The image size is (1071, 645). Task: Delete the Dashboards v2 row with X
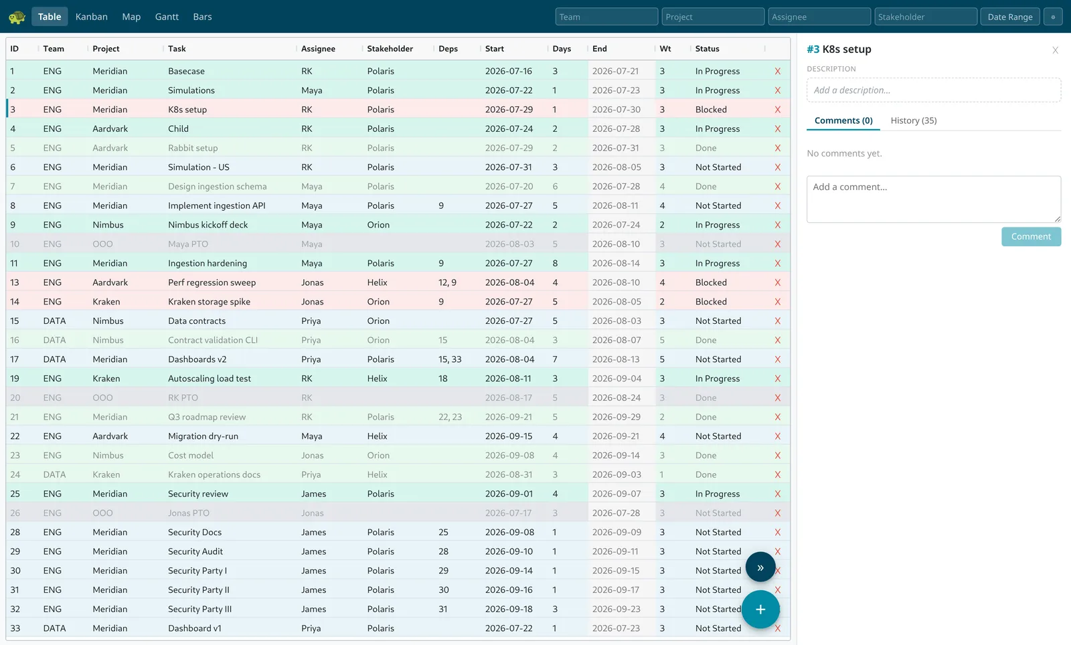[x=777, y=360]
